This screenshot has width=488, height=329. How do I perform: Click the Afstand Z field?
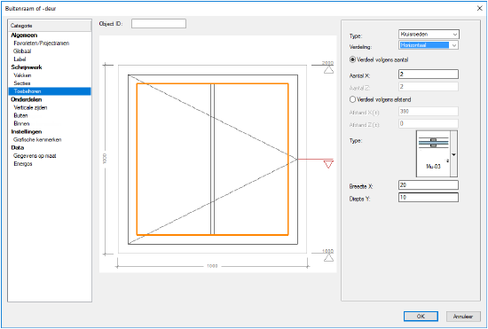click(429, 123)
